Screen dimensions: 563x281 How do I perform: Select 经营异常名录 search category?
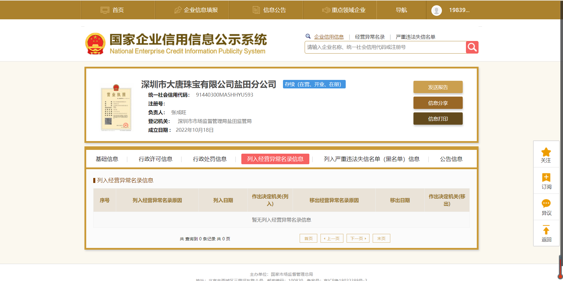pos(370,37)
